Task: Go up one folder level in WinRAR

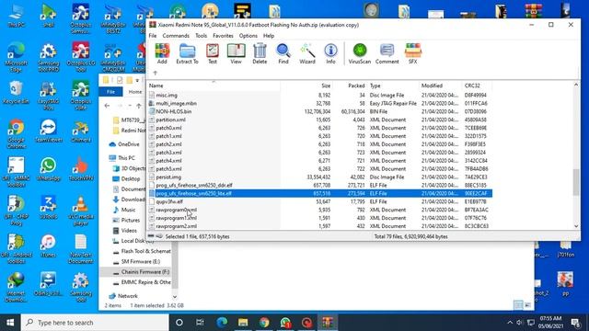Action: (x=156, y=73)
